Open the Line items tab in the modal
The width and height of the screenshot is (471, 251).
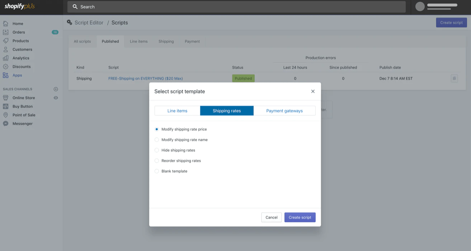[177, 111]
